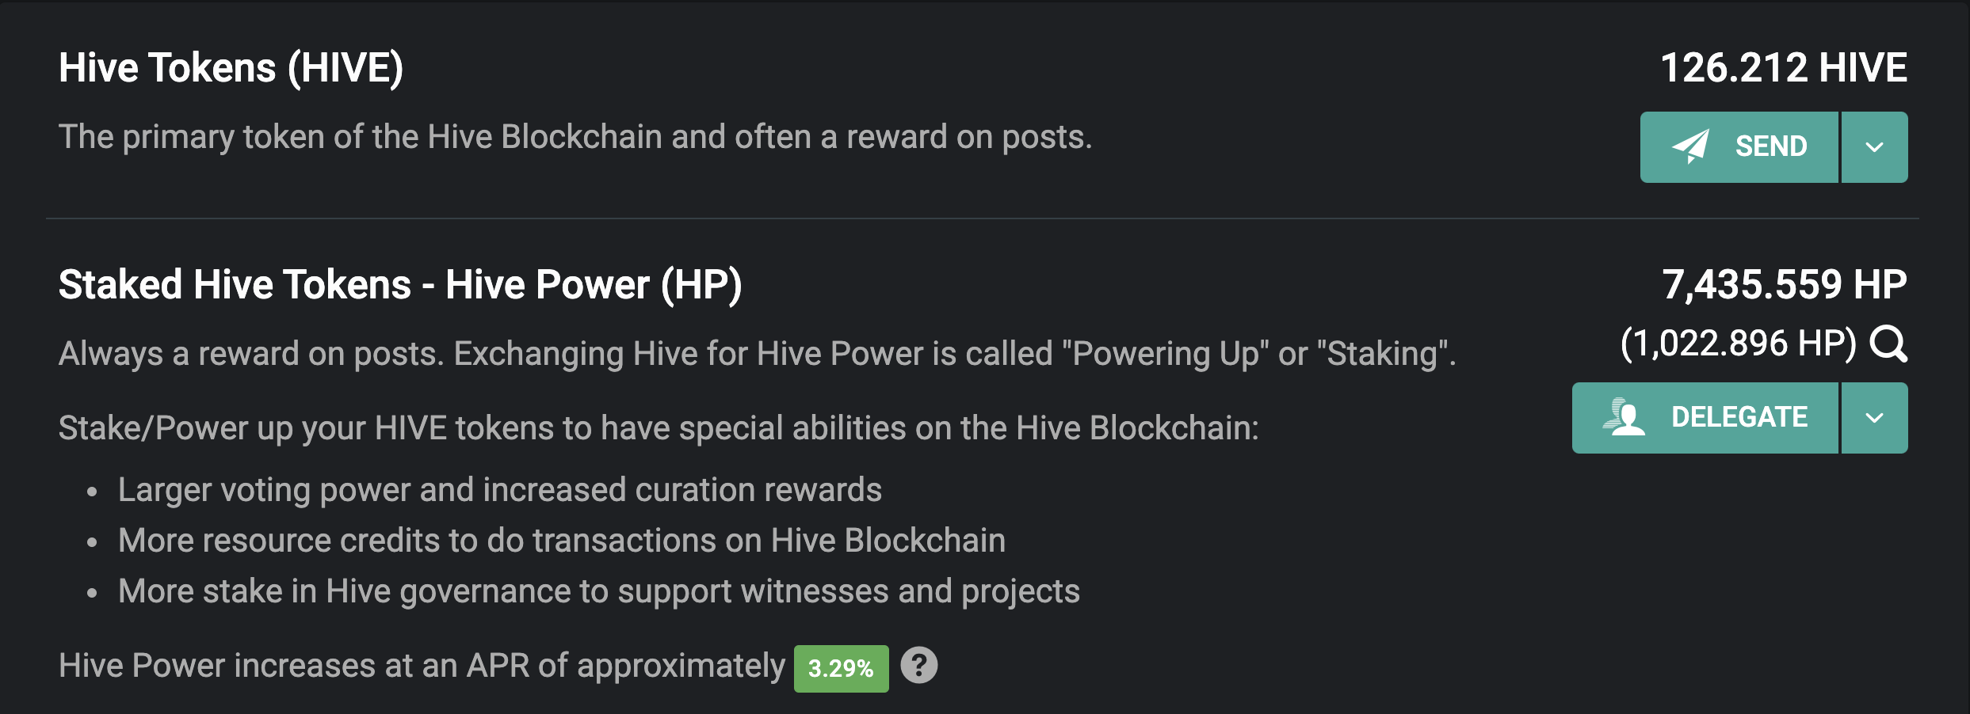Screen dimensions: 1970x714
Task: Click the Hive Power increases at an APR text
Action: click(x=422, y=666)
